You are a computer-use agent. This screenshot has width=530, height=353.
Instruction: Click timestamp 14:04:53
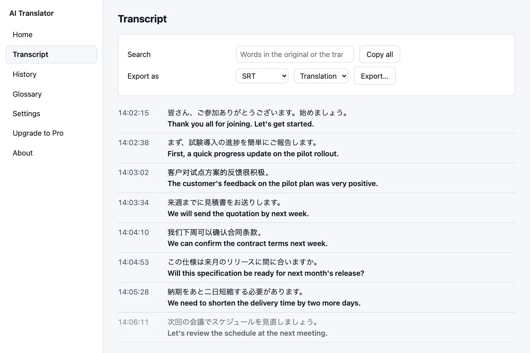(x=134, y=262)
